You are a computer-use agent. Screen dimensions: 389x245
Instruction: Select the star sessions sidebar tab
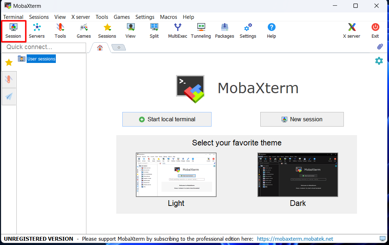(x=9, y=63)
